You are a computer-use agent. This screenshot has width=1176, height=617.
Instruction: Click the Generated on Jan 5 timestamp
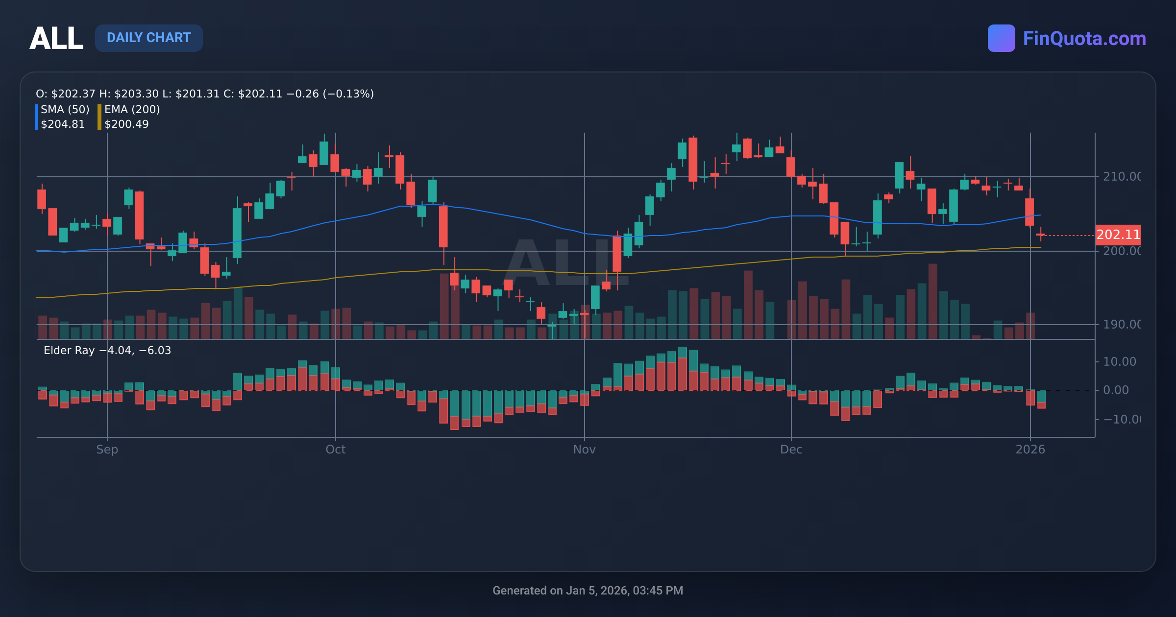click(588, 590)
